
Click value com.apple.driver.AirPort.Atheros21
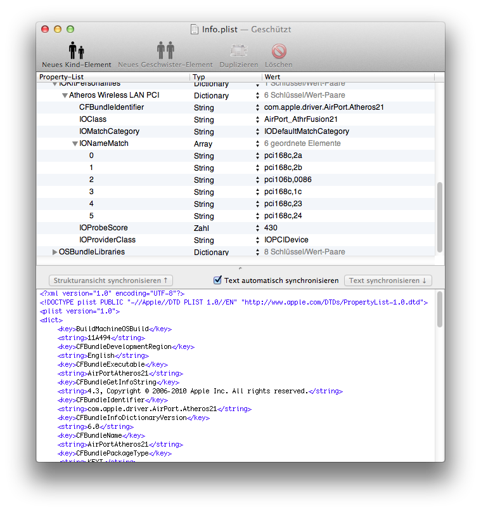click(x=324, y=107)
